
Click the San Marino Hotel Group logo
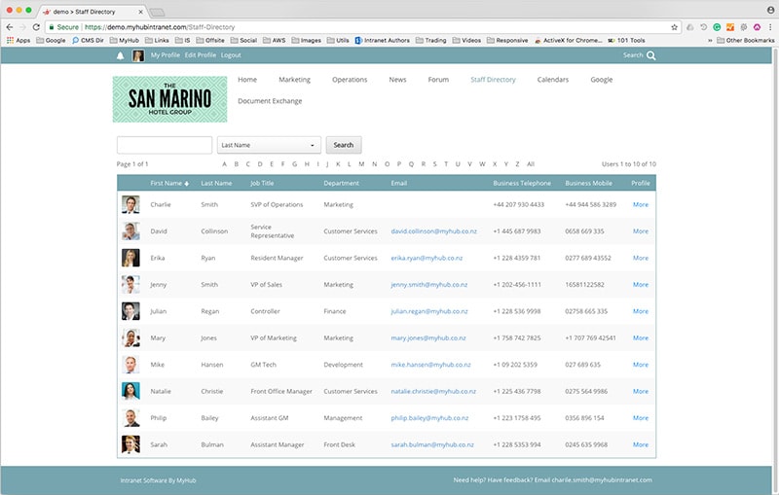(169, 100)
